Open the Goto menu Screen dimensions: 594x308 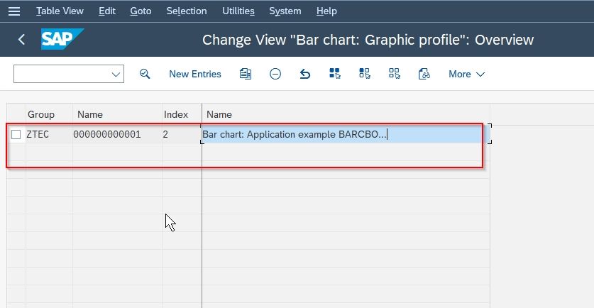point(141,11)
